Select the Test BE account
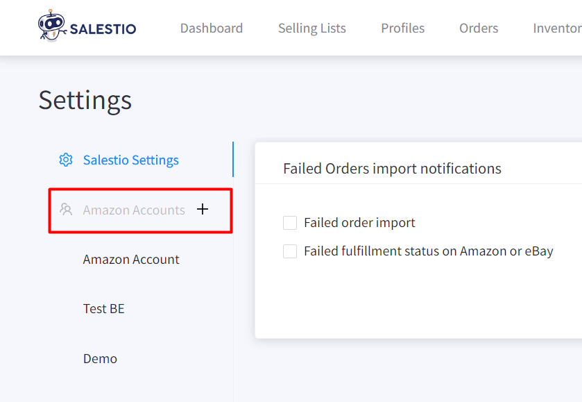582x402 pixels. coord(103,309)
